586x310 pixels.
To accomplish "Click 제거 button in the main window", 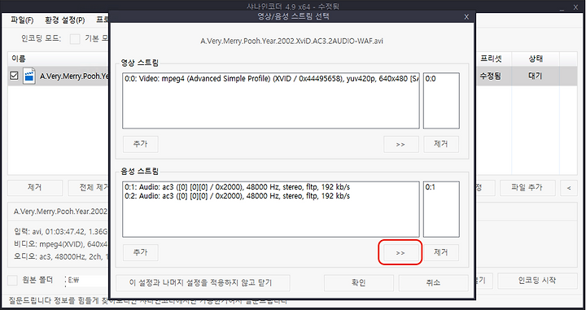I will coord(35,188).
